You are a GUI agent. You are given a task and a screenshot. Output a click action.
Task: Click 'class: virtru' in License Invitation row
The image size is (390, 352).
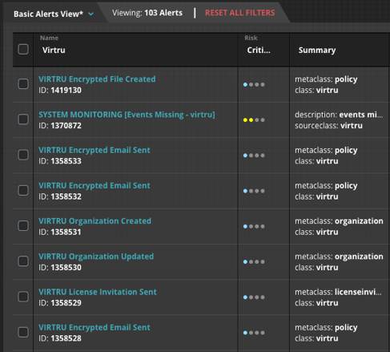point(316,303)
